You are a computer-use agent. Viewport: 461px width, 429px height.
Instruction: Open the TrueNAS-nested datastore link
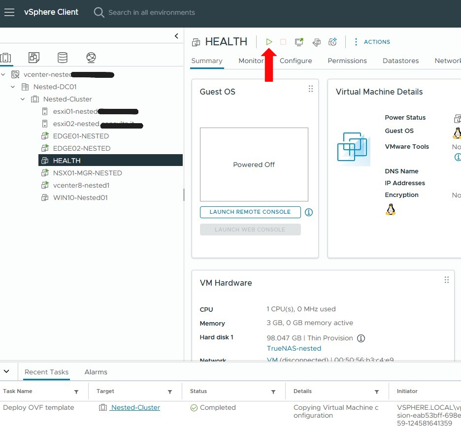tap(294, 348)
